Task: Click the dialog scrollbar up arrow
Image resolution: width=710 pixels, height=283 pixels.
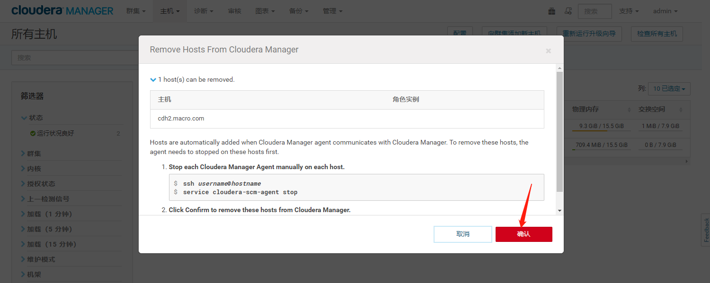Action: click(x=559, y=69)
